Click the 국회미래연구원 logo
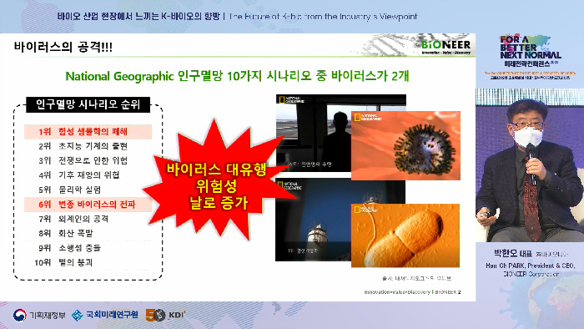Image resolution: width=584 pixels, height=329 pixels. (104, 315)
